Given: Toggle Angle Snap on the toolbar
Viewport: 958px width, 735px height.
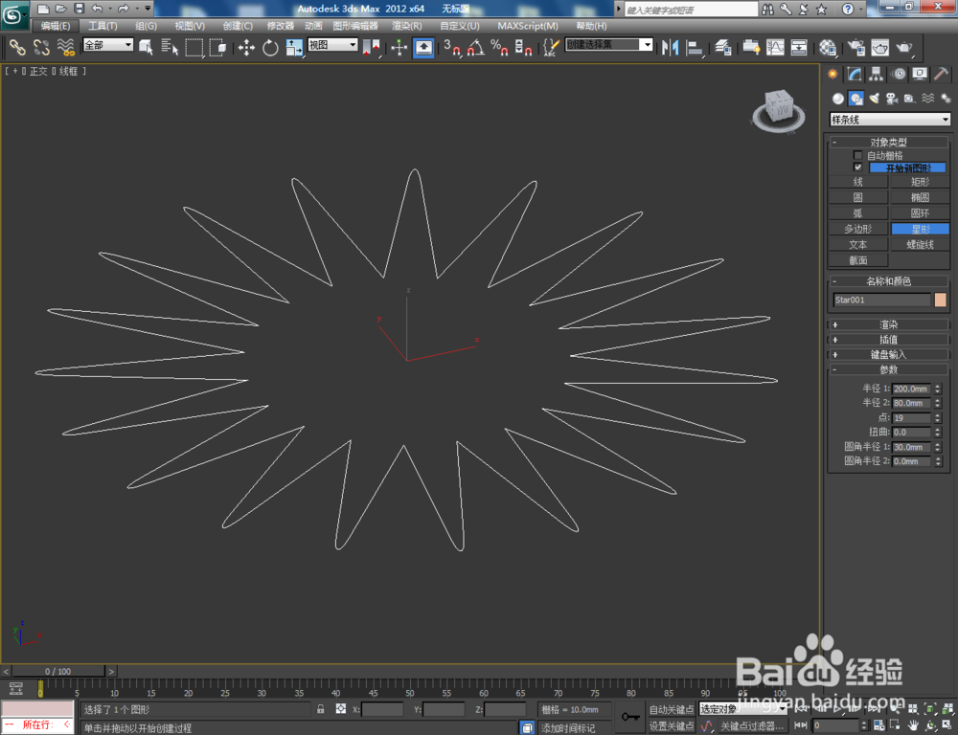Looking at the screenshot, I should (475, 47).
